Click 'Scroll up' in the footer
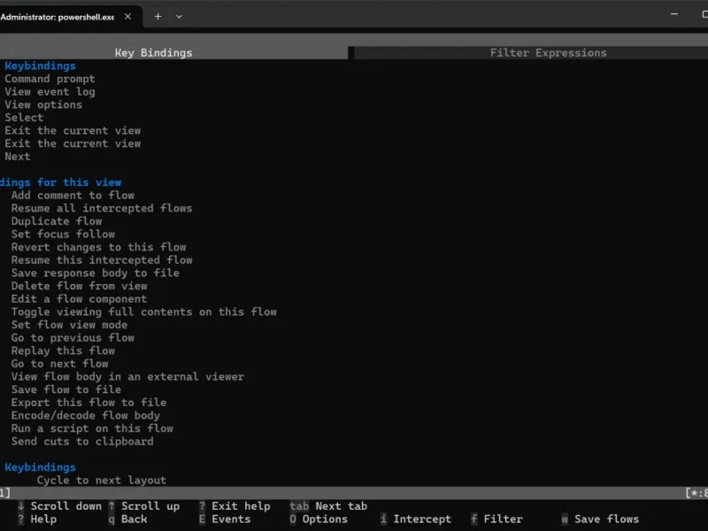The image size is (708, 531). click(150, 506)
